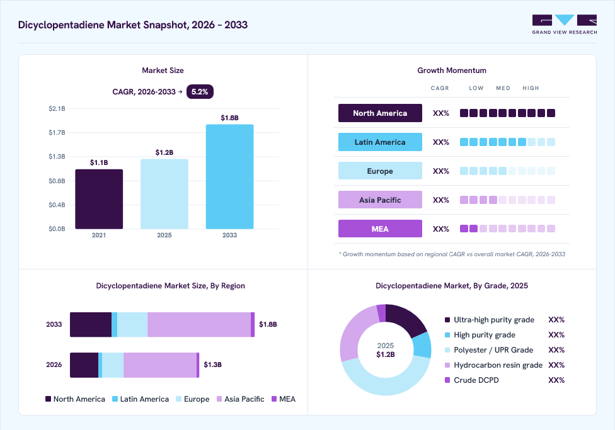This screenshot has width=615, height=430.
Task: Click the 2021 market size bar
Action: point(99,199)
